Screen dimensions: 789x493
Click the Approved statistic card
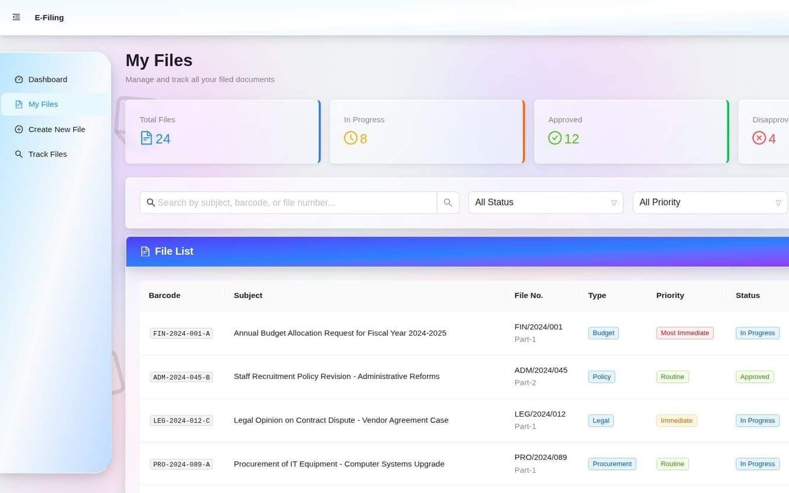click(x=632, y=131)
